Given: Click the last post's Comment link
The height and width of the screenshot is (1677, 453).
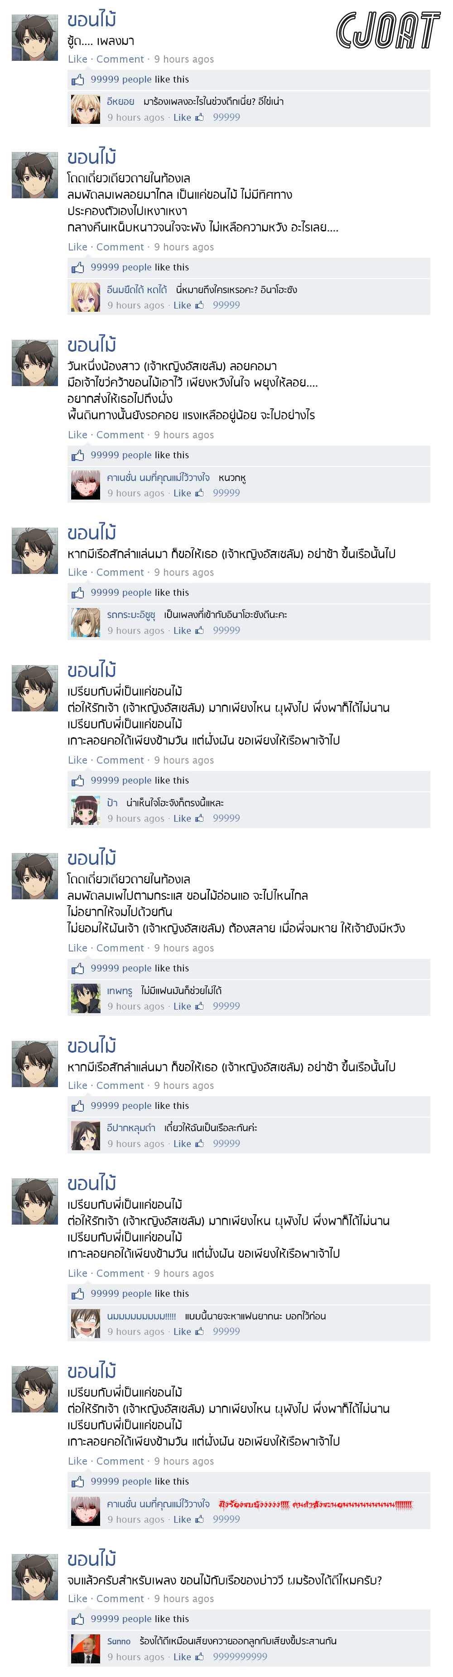Looking at the screenshot, I should [120, 1599].
